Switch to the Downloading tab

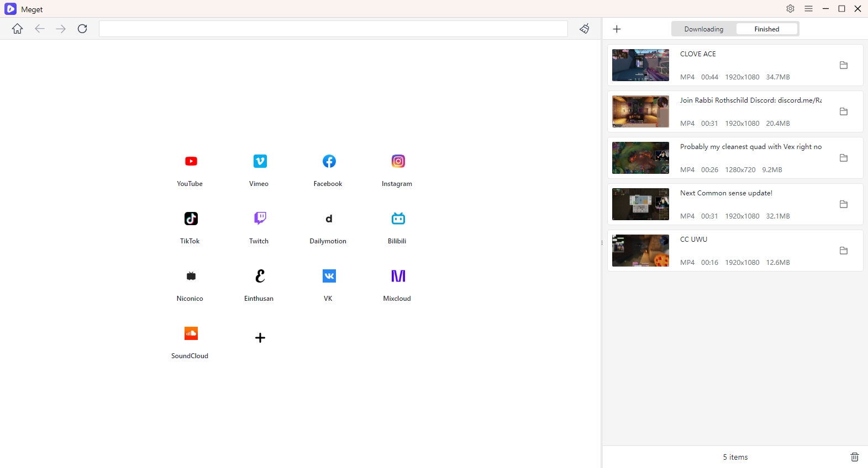tap(703, 29)
